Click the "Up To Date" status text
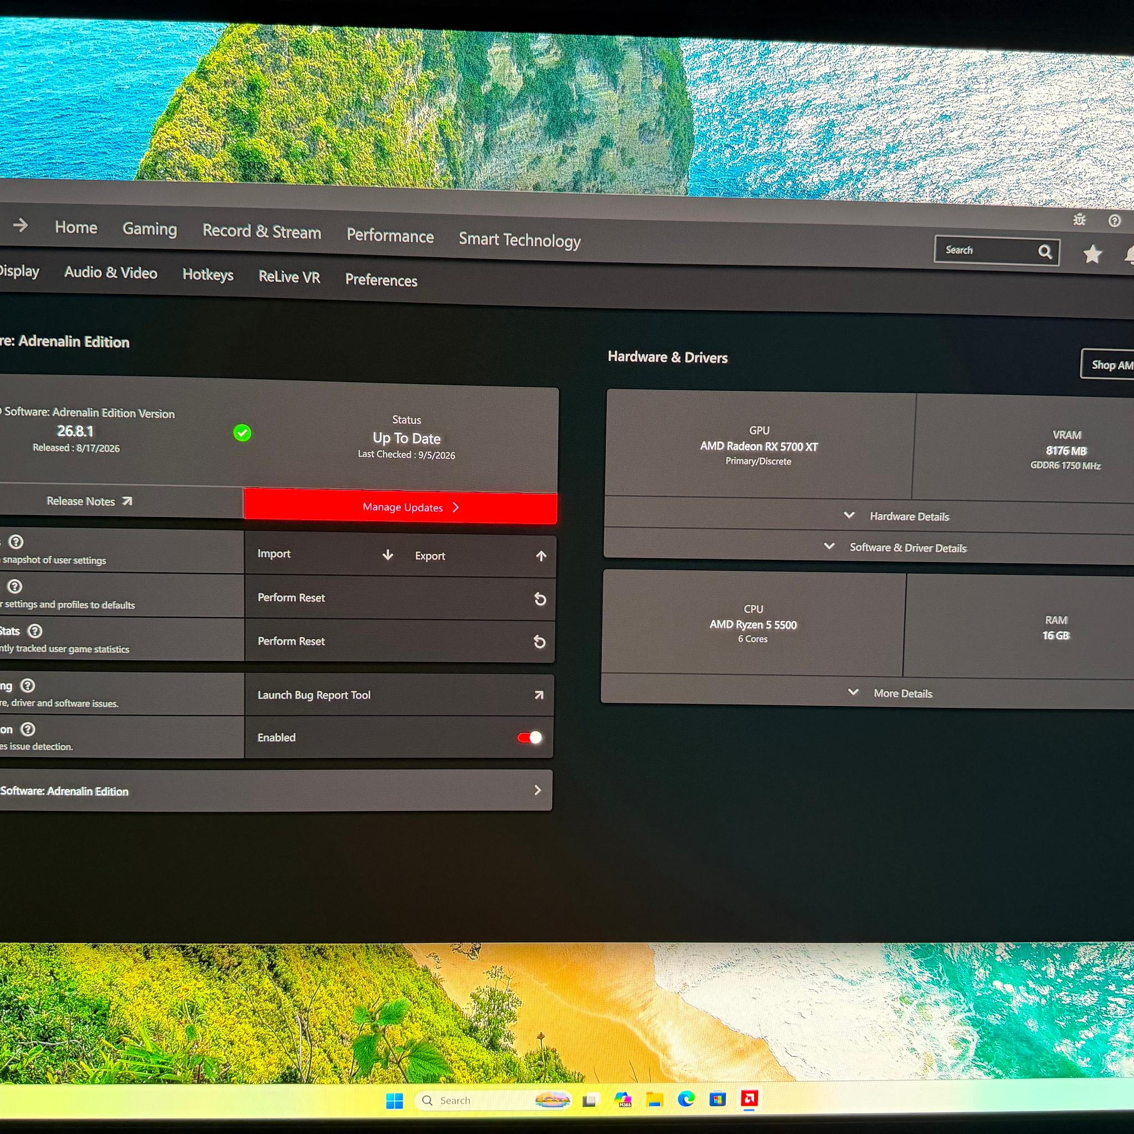This screenshot has width=1134, height=1134. point(407,438)
